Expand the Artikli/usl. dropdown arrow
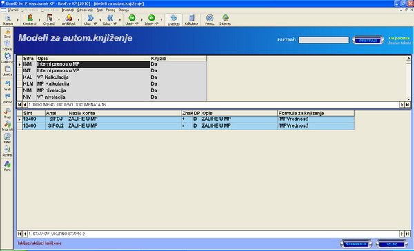The width and height of the screenshot is (414, 251). [x=79, y=20]
